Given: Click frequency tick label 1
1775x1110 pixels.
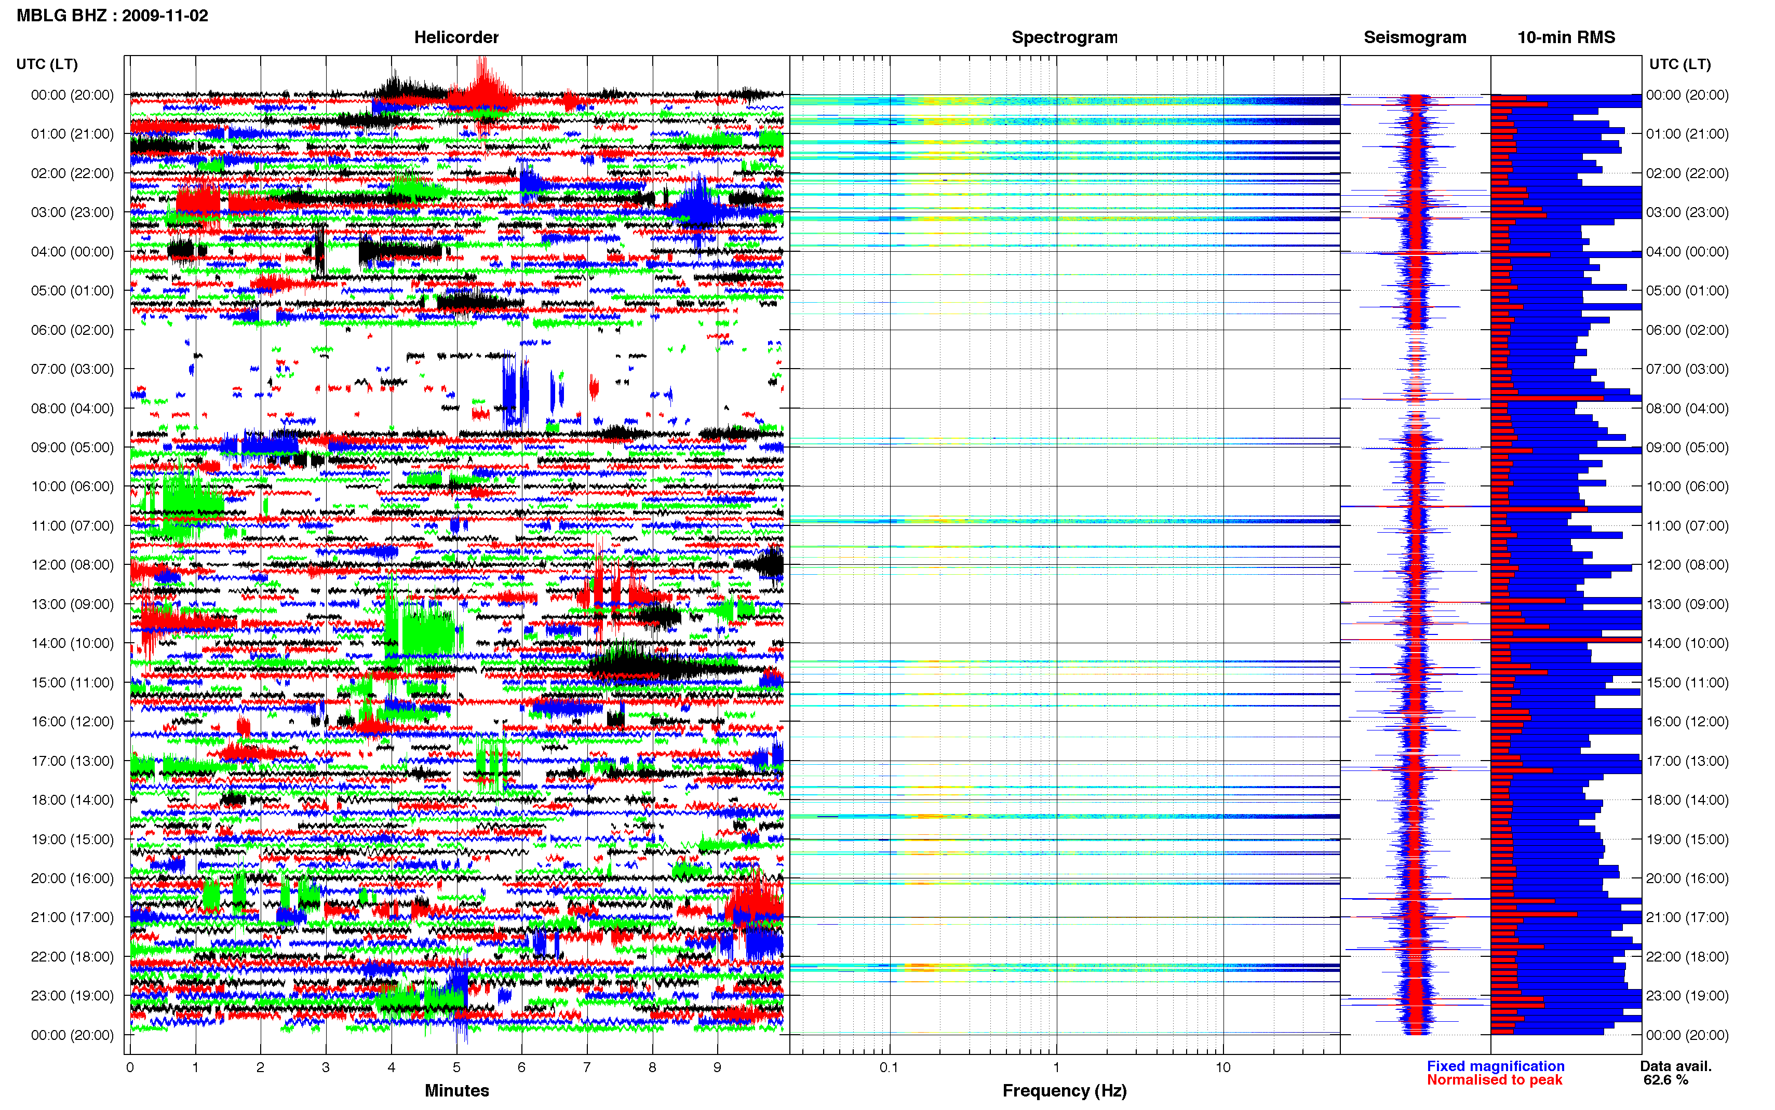Looking at the screenshot, I should pos(1056,1067).
